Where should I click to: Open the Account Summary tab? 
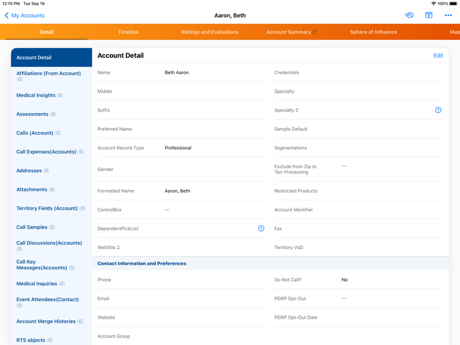[291, 32]
